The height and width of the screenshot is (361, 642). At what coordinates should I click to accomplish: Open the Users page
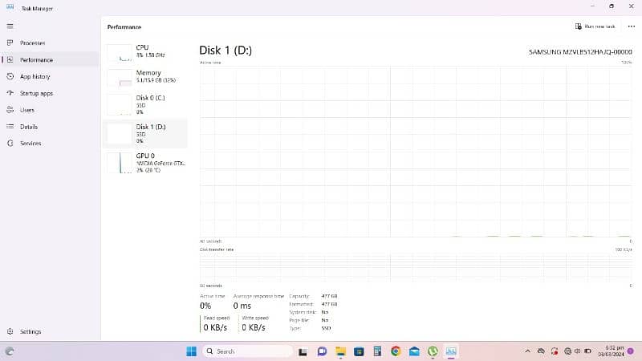pos(27,110)
